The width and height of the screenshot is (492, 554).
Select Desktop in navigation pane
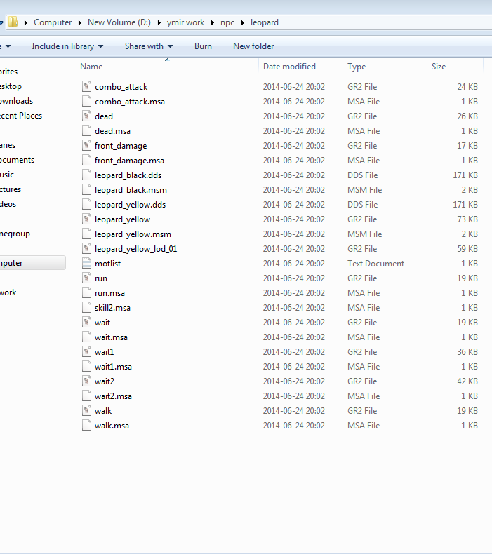(11, 86)
